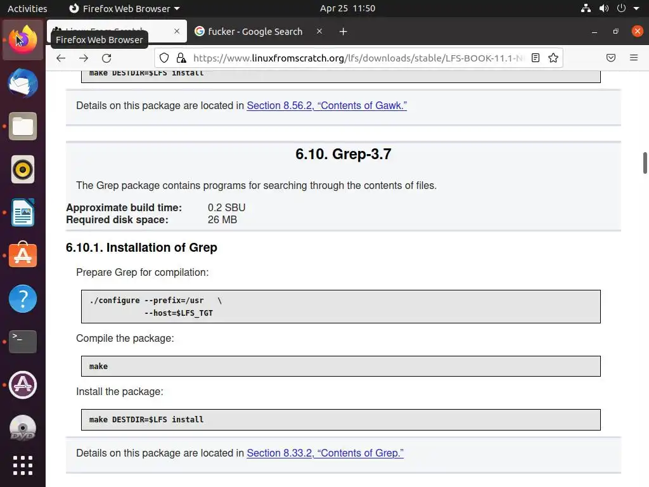Follow the "Contents of Grep" link
This screenshot has width=649, height=487.
pyautogui.click(x=324, y=453)
